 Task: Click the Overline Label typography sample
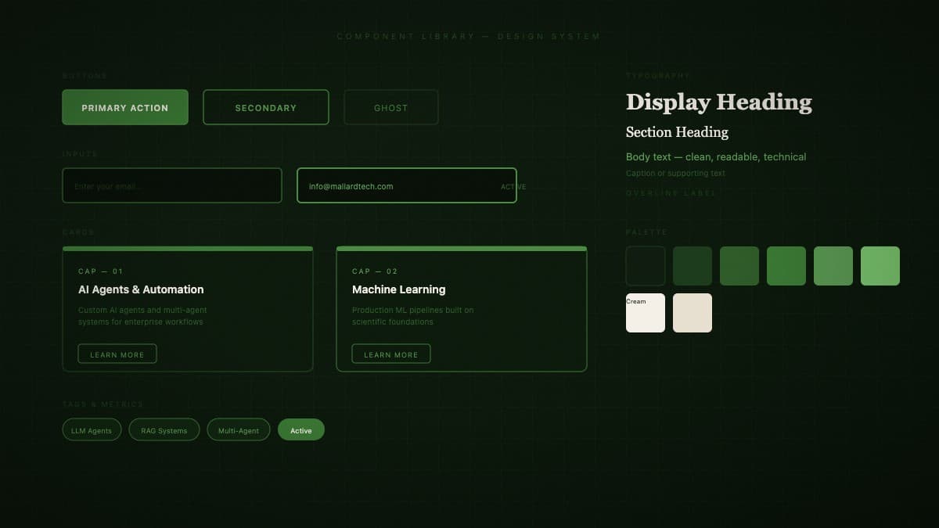[671, 193]
